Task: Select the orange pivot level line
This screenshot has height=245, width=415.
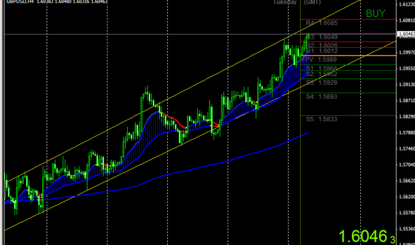Action: pos(349,56)
